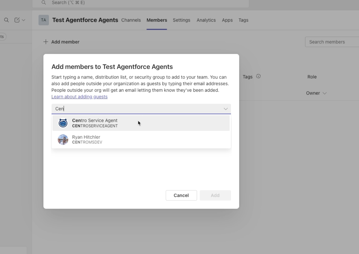The height and width of the screenshot is (254, 359).
Task: Click Ryan Hitchler's profile picture
Action: coord(63,140)
